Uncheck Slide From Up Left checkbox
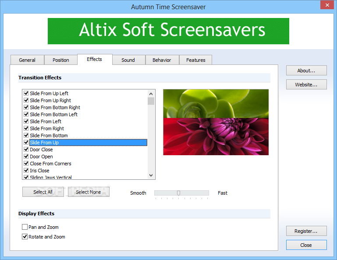 pyautogui.click(x=26, y=93)
